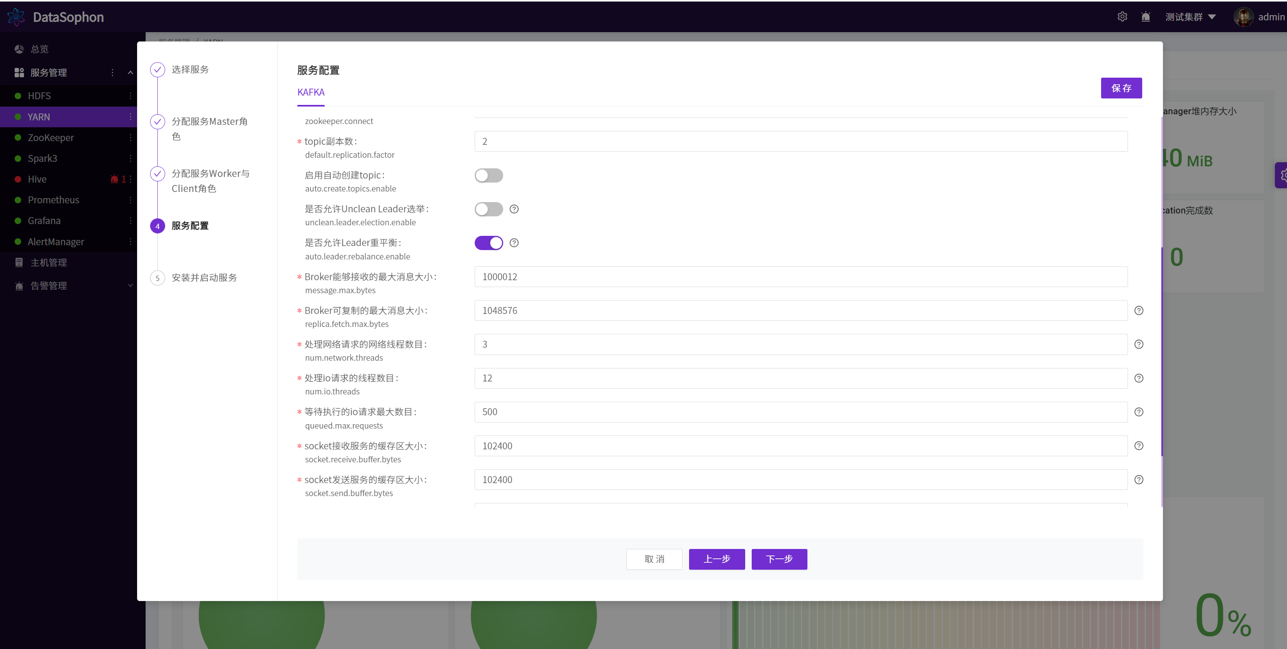Viewport: 1287px width, 649px height.
Task: Select step 4 服务配置
Action: coord(179,226)
